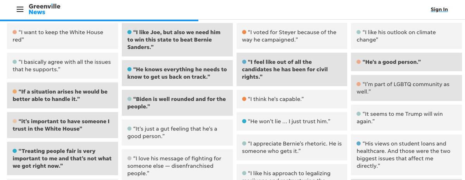Click the dot beside "He's a good person"
Image resolution: width=465 pixels, height=180 pixels.
coord(359,62)
